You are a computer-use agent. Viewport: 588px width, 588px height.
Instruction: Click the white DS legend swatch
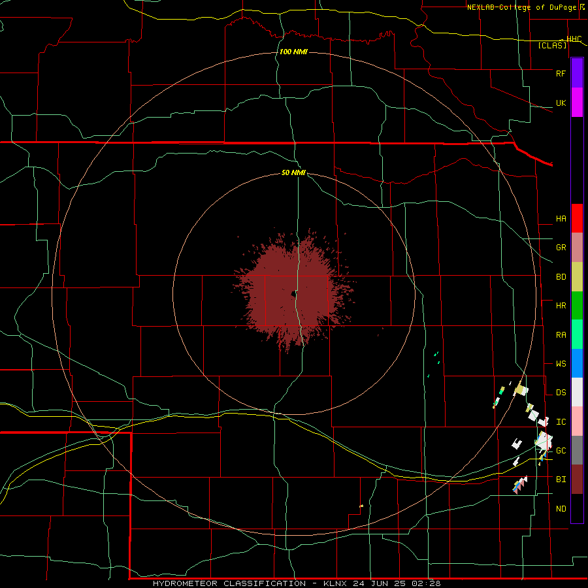pos(577,392)
